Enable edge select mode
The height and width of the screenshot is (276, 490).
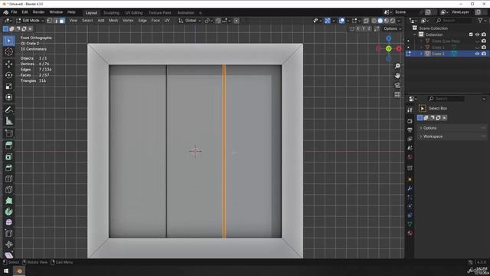(x=56, y=21)
